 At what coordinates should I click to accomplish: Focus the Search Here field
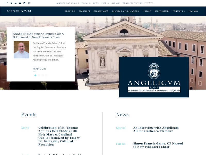(x=152, y=3)
